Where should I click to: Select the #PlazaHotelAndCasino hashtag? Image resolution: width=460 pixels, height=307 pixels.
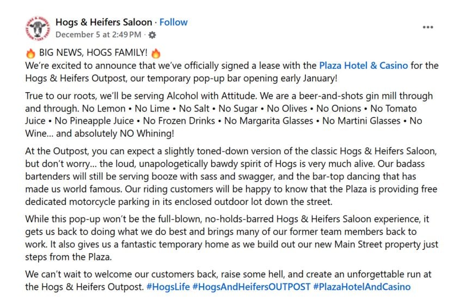pyautogui.click(x=361, y=286)
